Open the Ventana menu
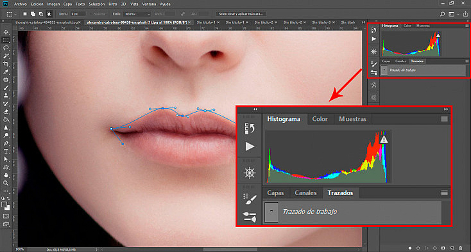This screenshot has width=471, height=252. pyautogui.click(x=149, y=4)
